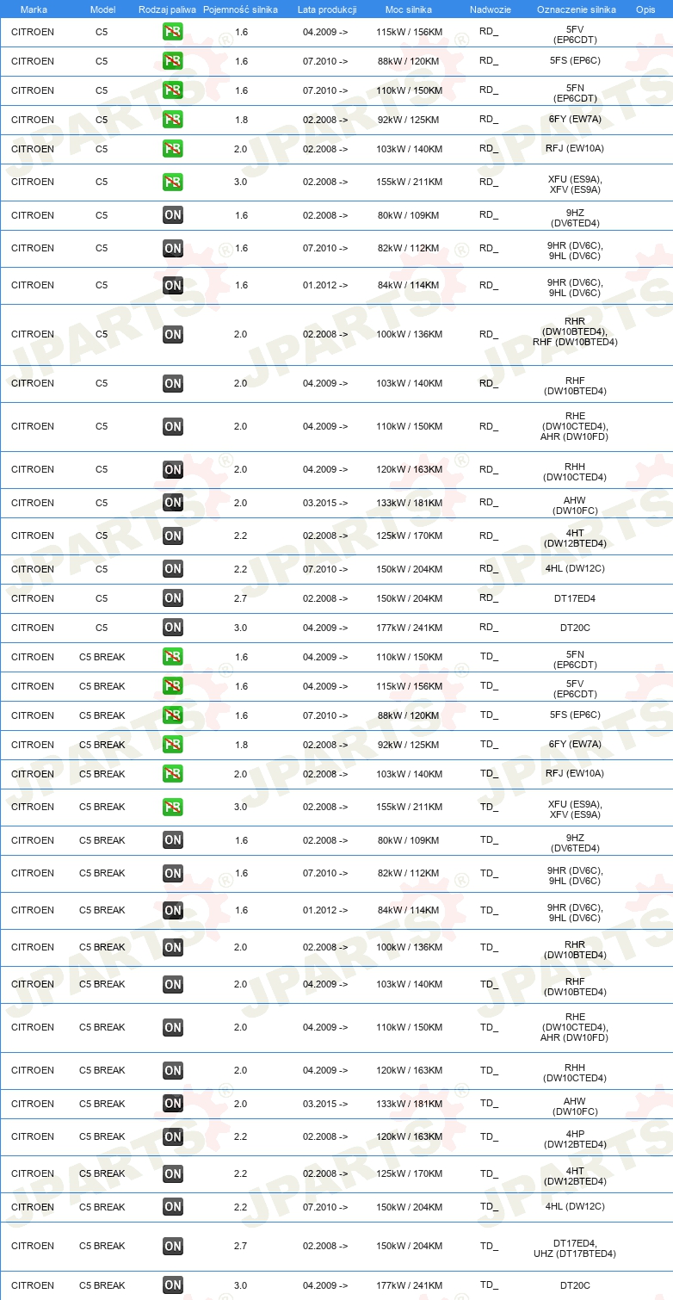
Task: Select diesel ON icon in C5 2.7 DT17ED4 row
Action: (172, 598)
